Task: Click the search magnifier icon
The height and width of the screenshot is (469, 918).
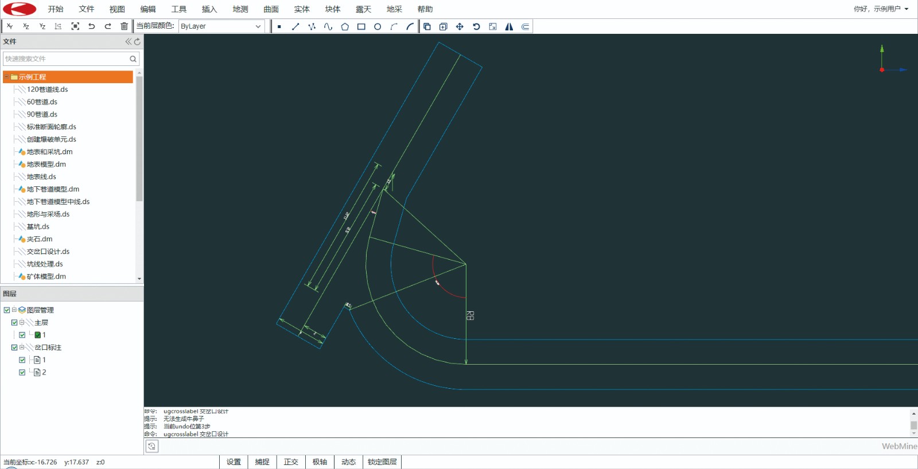Action: click(x=133, y=58)
